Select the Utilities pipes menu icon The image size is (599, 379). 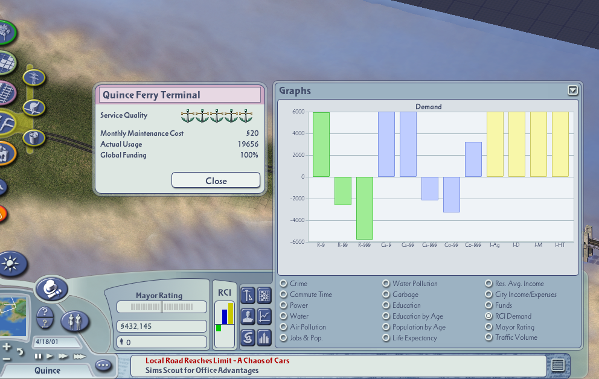click(5, 123)
